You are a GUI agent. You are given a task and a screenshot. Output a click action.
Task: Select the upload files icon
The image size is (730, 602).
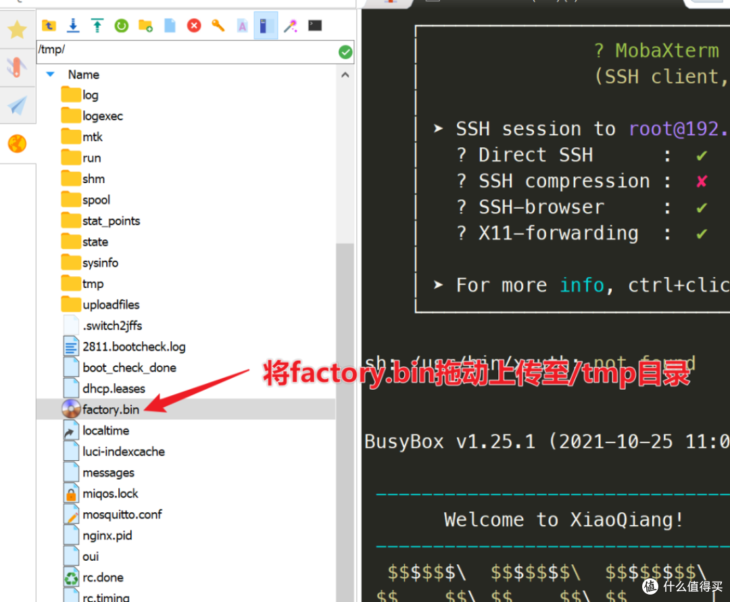[97, 25]
